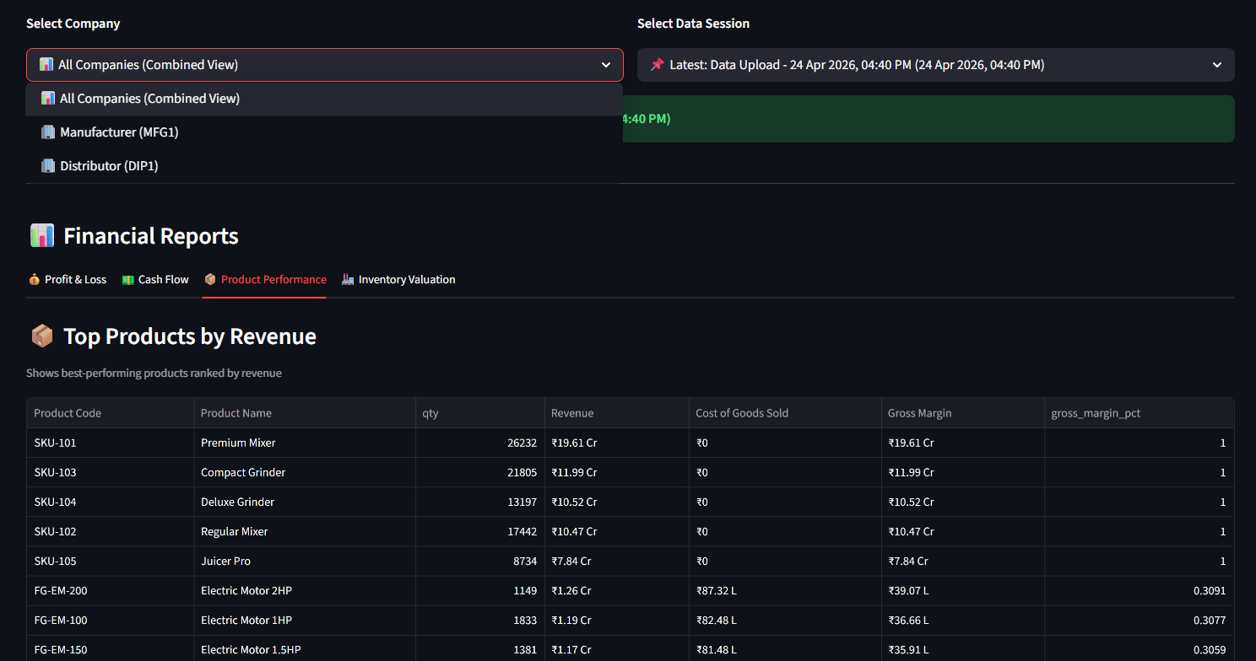This screenshot has width=1256, height=661.
Task: Click building icon beside Manufacturer (MFG1)
Action: 48,132
